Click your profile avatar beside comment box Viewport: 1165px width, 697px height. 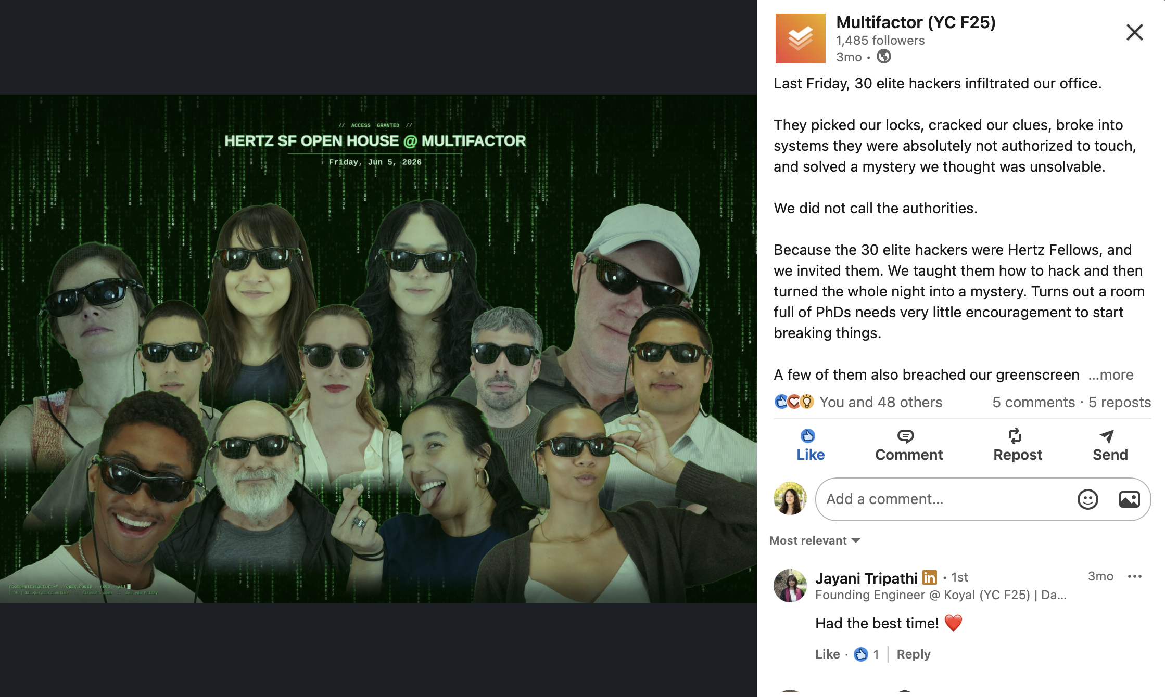pyautogui.click(x=790, y=498)
